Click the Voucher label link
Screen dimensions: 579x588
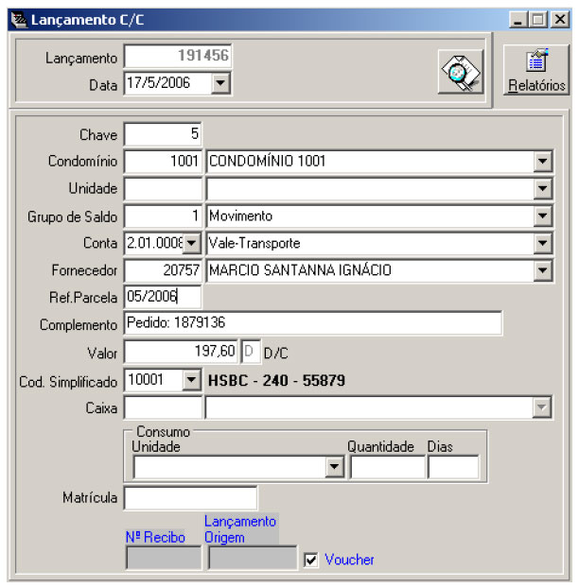(x=349, y=560)
